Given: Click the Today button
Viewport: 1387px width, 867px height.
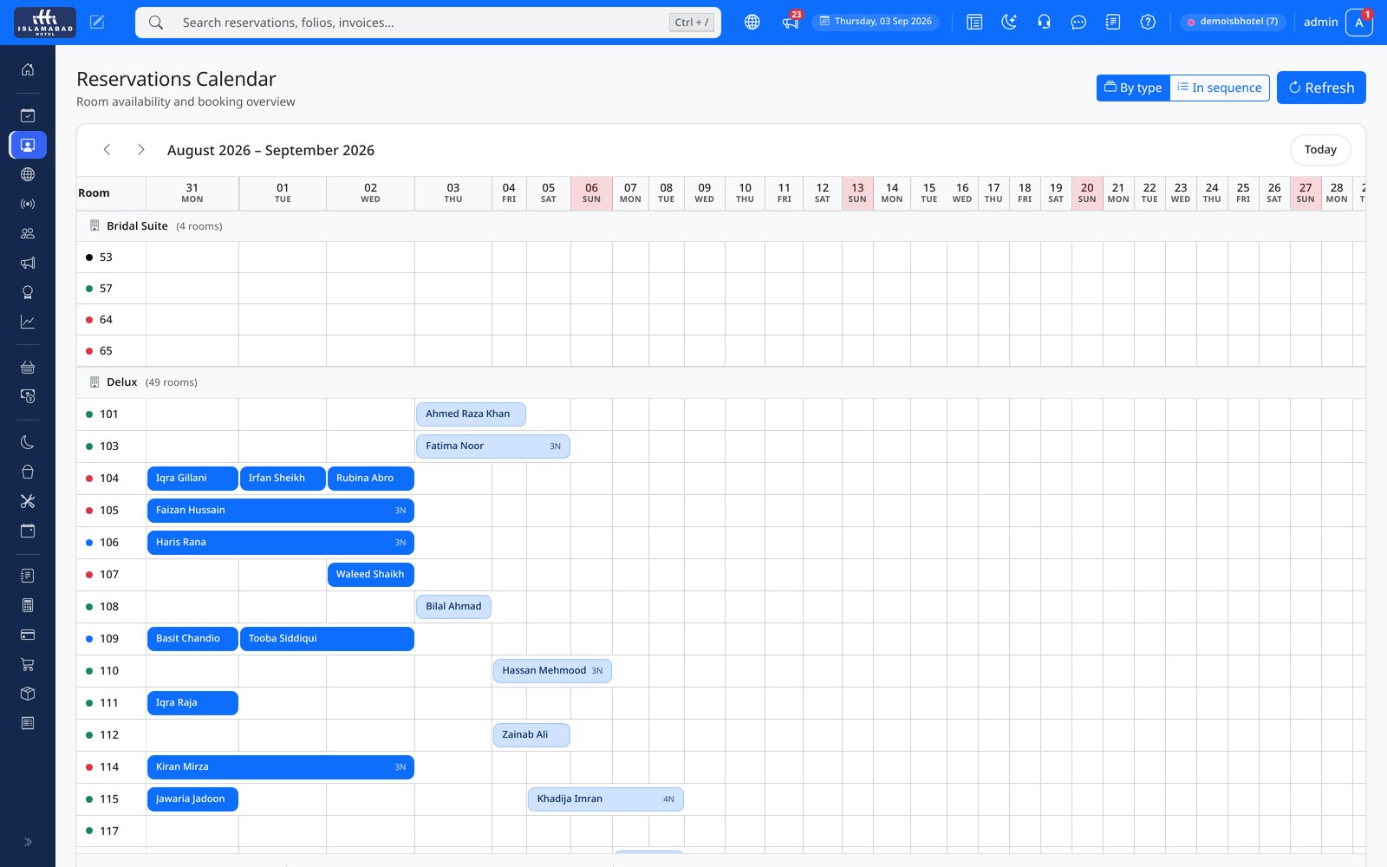Looking at the screenshot, I should point(1320,150).
